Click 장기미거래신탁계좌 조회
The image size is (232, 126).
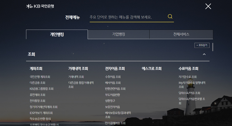coord(43,107)
